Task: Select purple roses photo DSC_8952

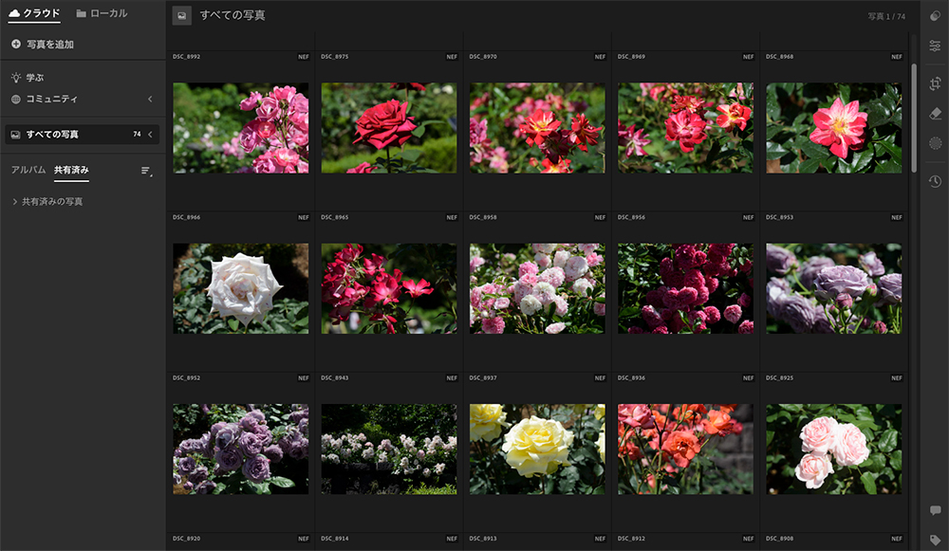Action: click(x=241, y=450)
